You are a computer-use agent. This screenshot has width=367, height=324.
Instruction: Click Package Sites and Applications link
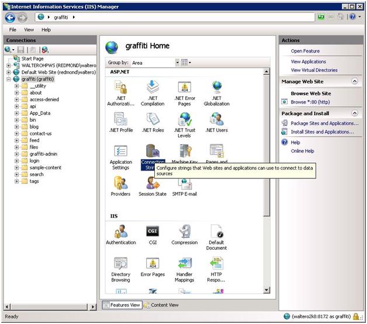324,123
